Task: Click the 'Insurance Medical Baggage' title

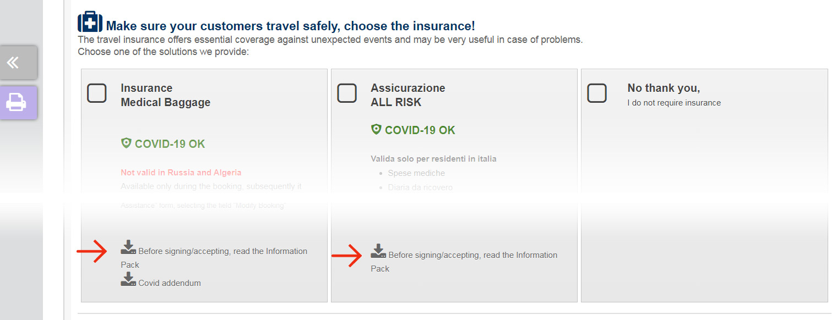Action: point(165,95)
